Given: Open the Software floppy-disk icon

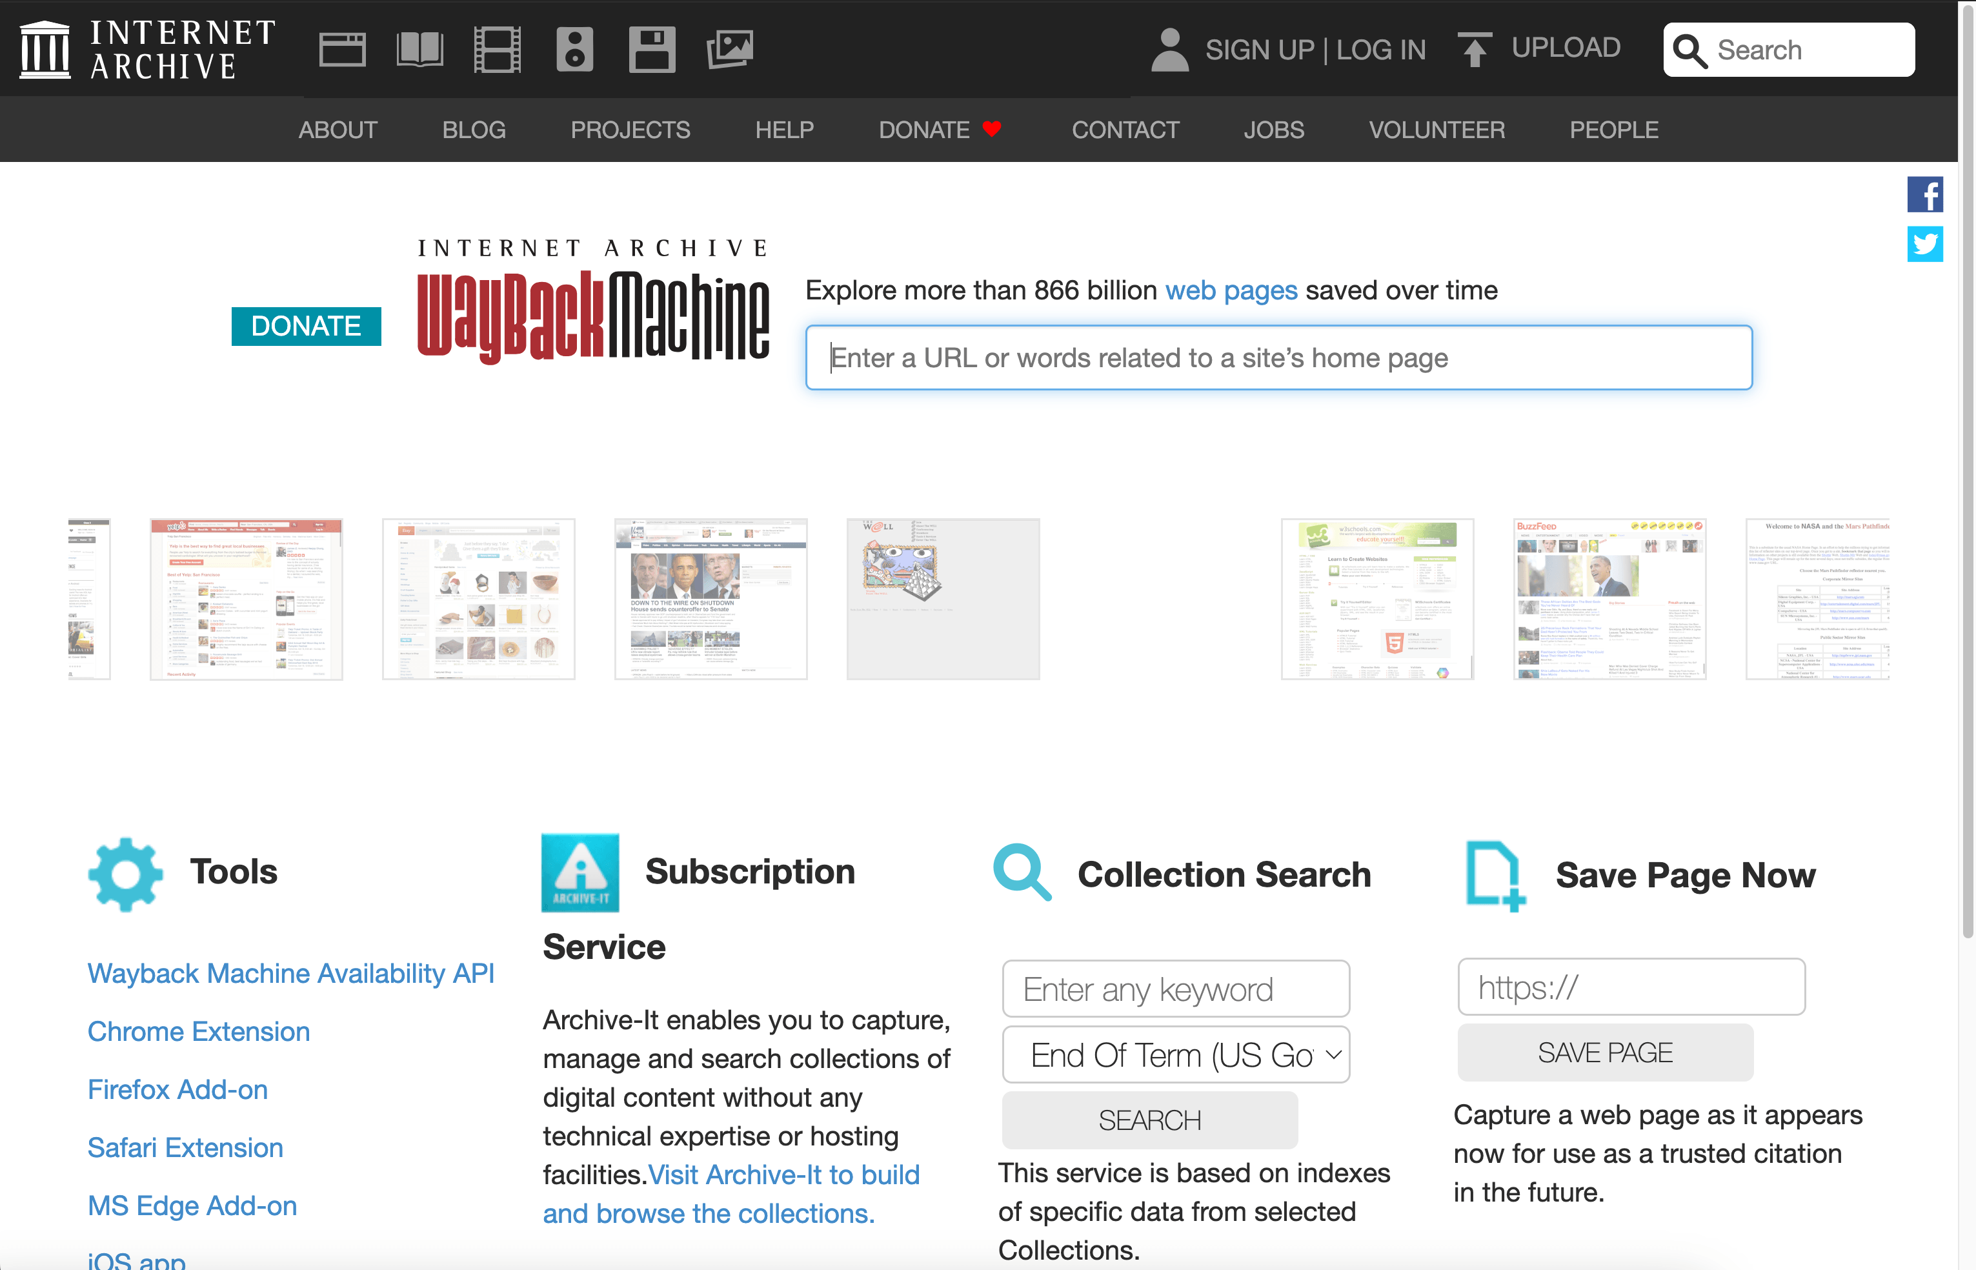Looking at the screenshot, I should click(x=652, y=50).
